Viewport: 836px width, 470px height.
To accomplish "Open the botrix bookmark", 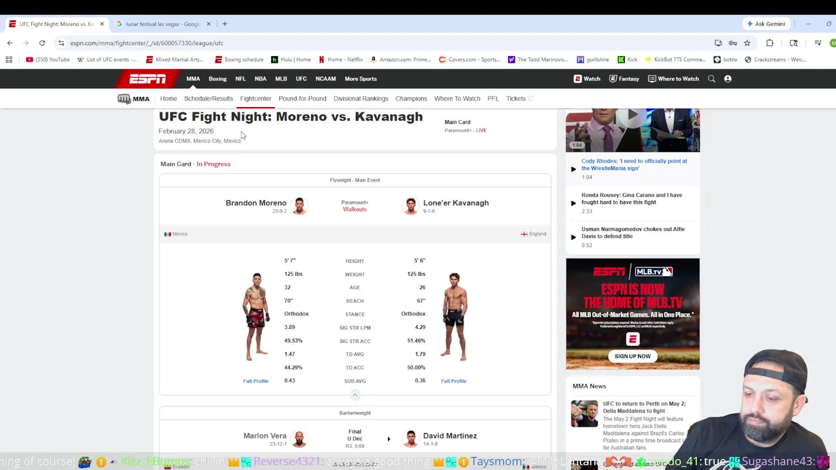I will (x=726, y=59).
